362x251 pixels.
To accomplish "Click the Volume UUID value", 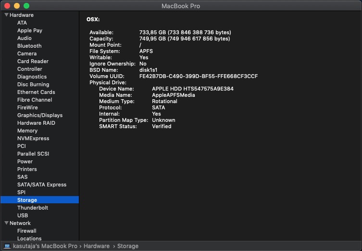I will pyautogui.click(x=199, y=76).
